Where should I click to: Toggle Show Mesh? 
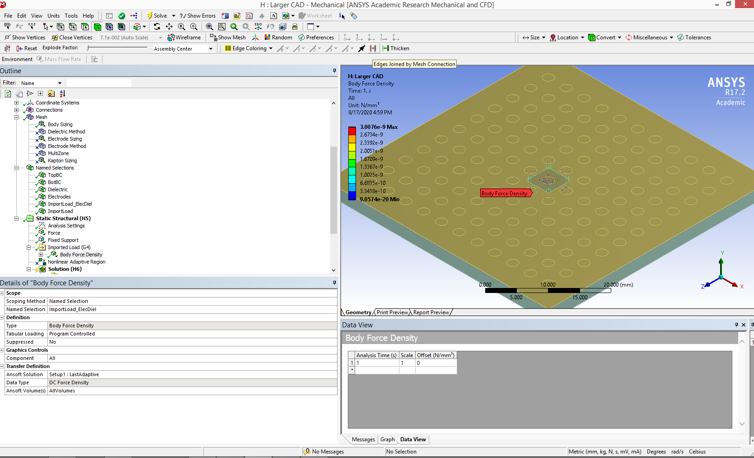point(228,38)
